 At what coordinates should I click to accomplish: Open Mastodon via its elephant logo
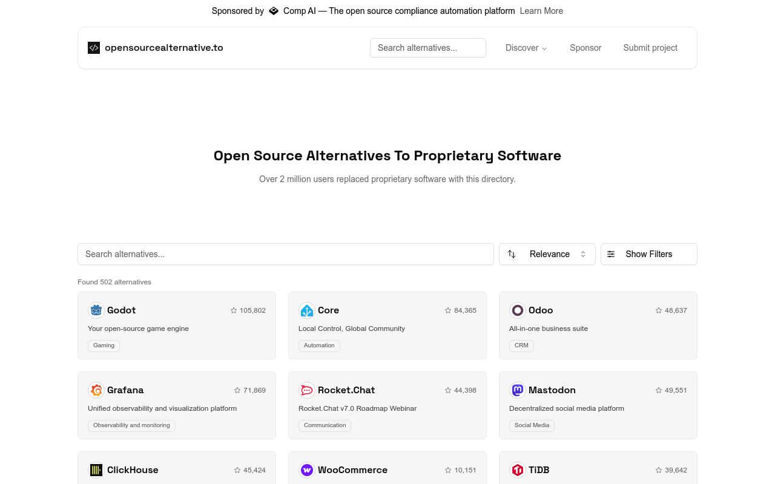tap(518, 390)
